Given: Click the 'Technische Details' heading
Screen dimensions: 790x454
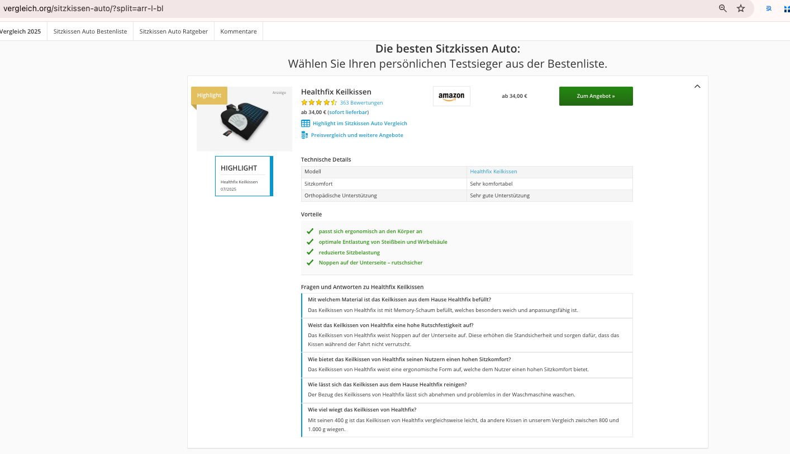Looking at the screenshot, I should pos(326,160).
